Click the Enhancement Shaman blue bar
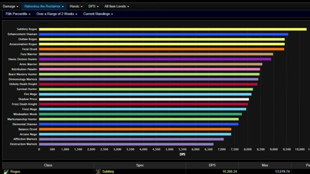Viewport: 310px width, 174px height. click(163, 34)
